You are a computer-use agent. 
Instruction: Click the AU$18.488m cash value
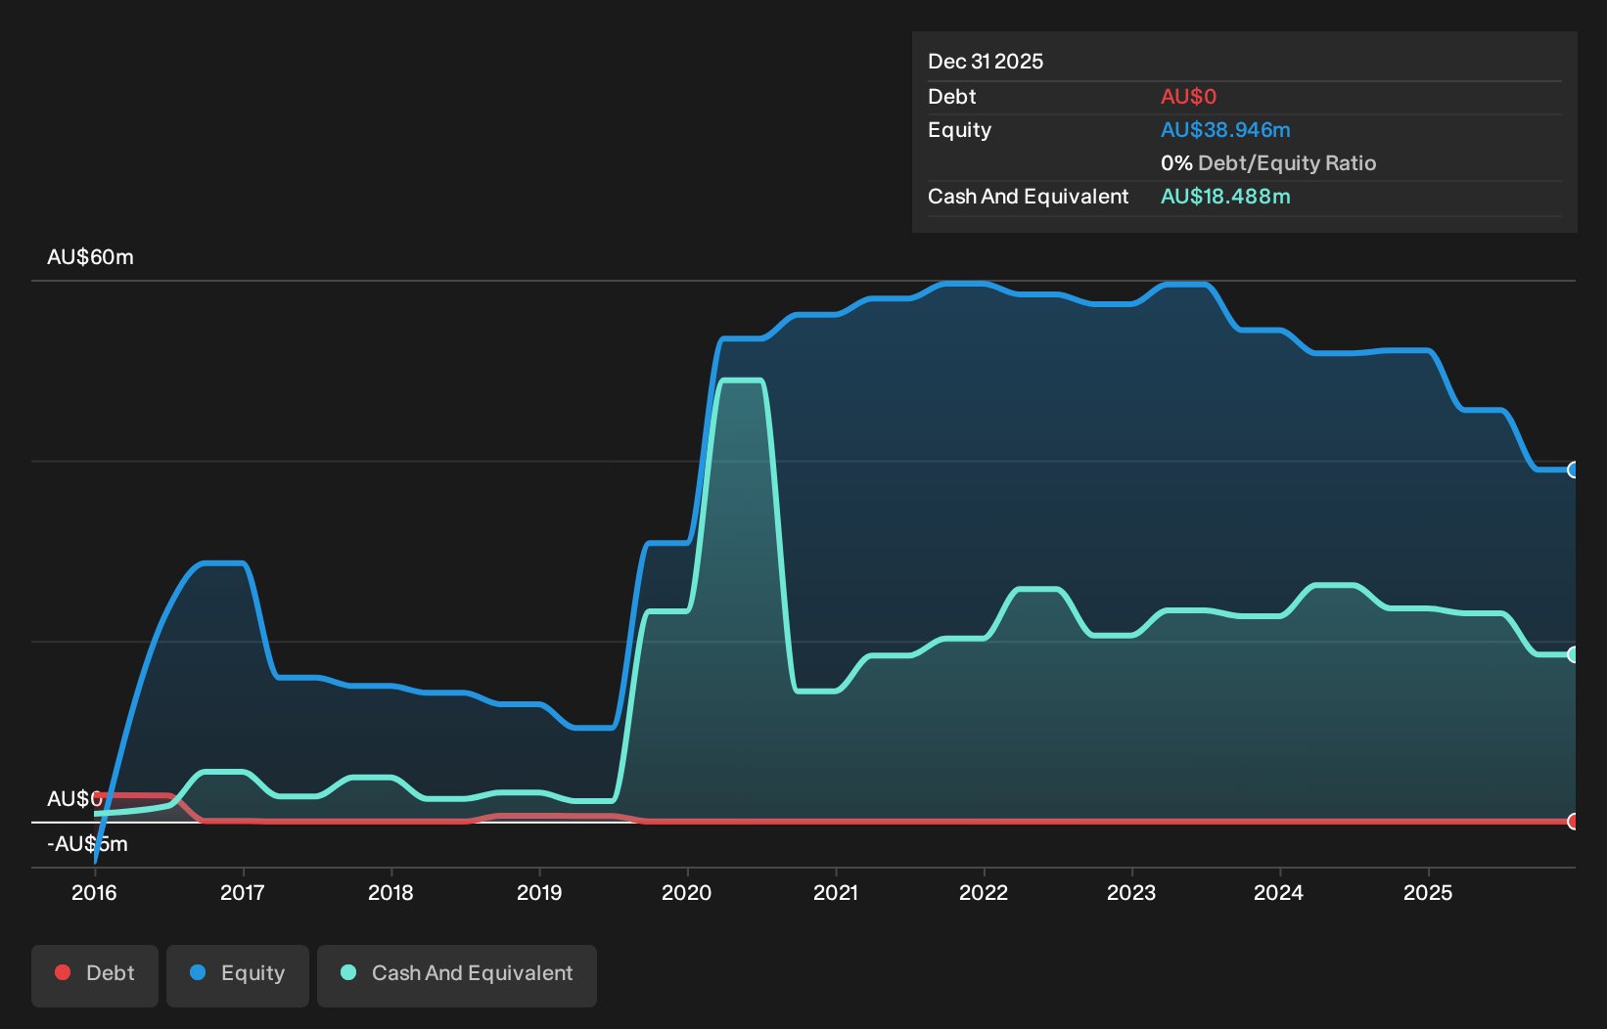click(x=1225, y=197)
